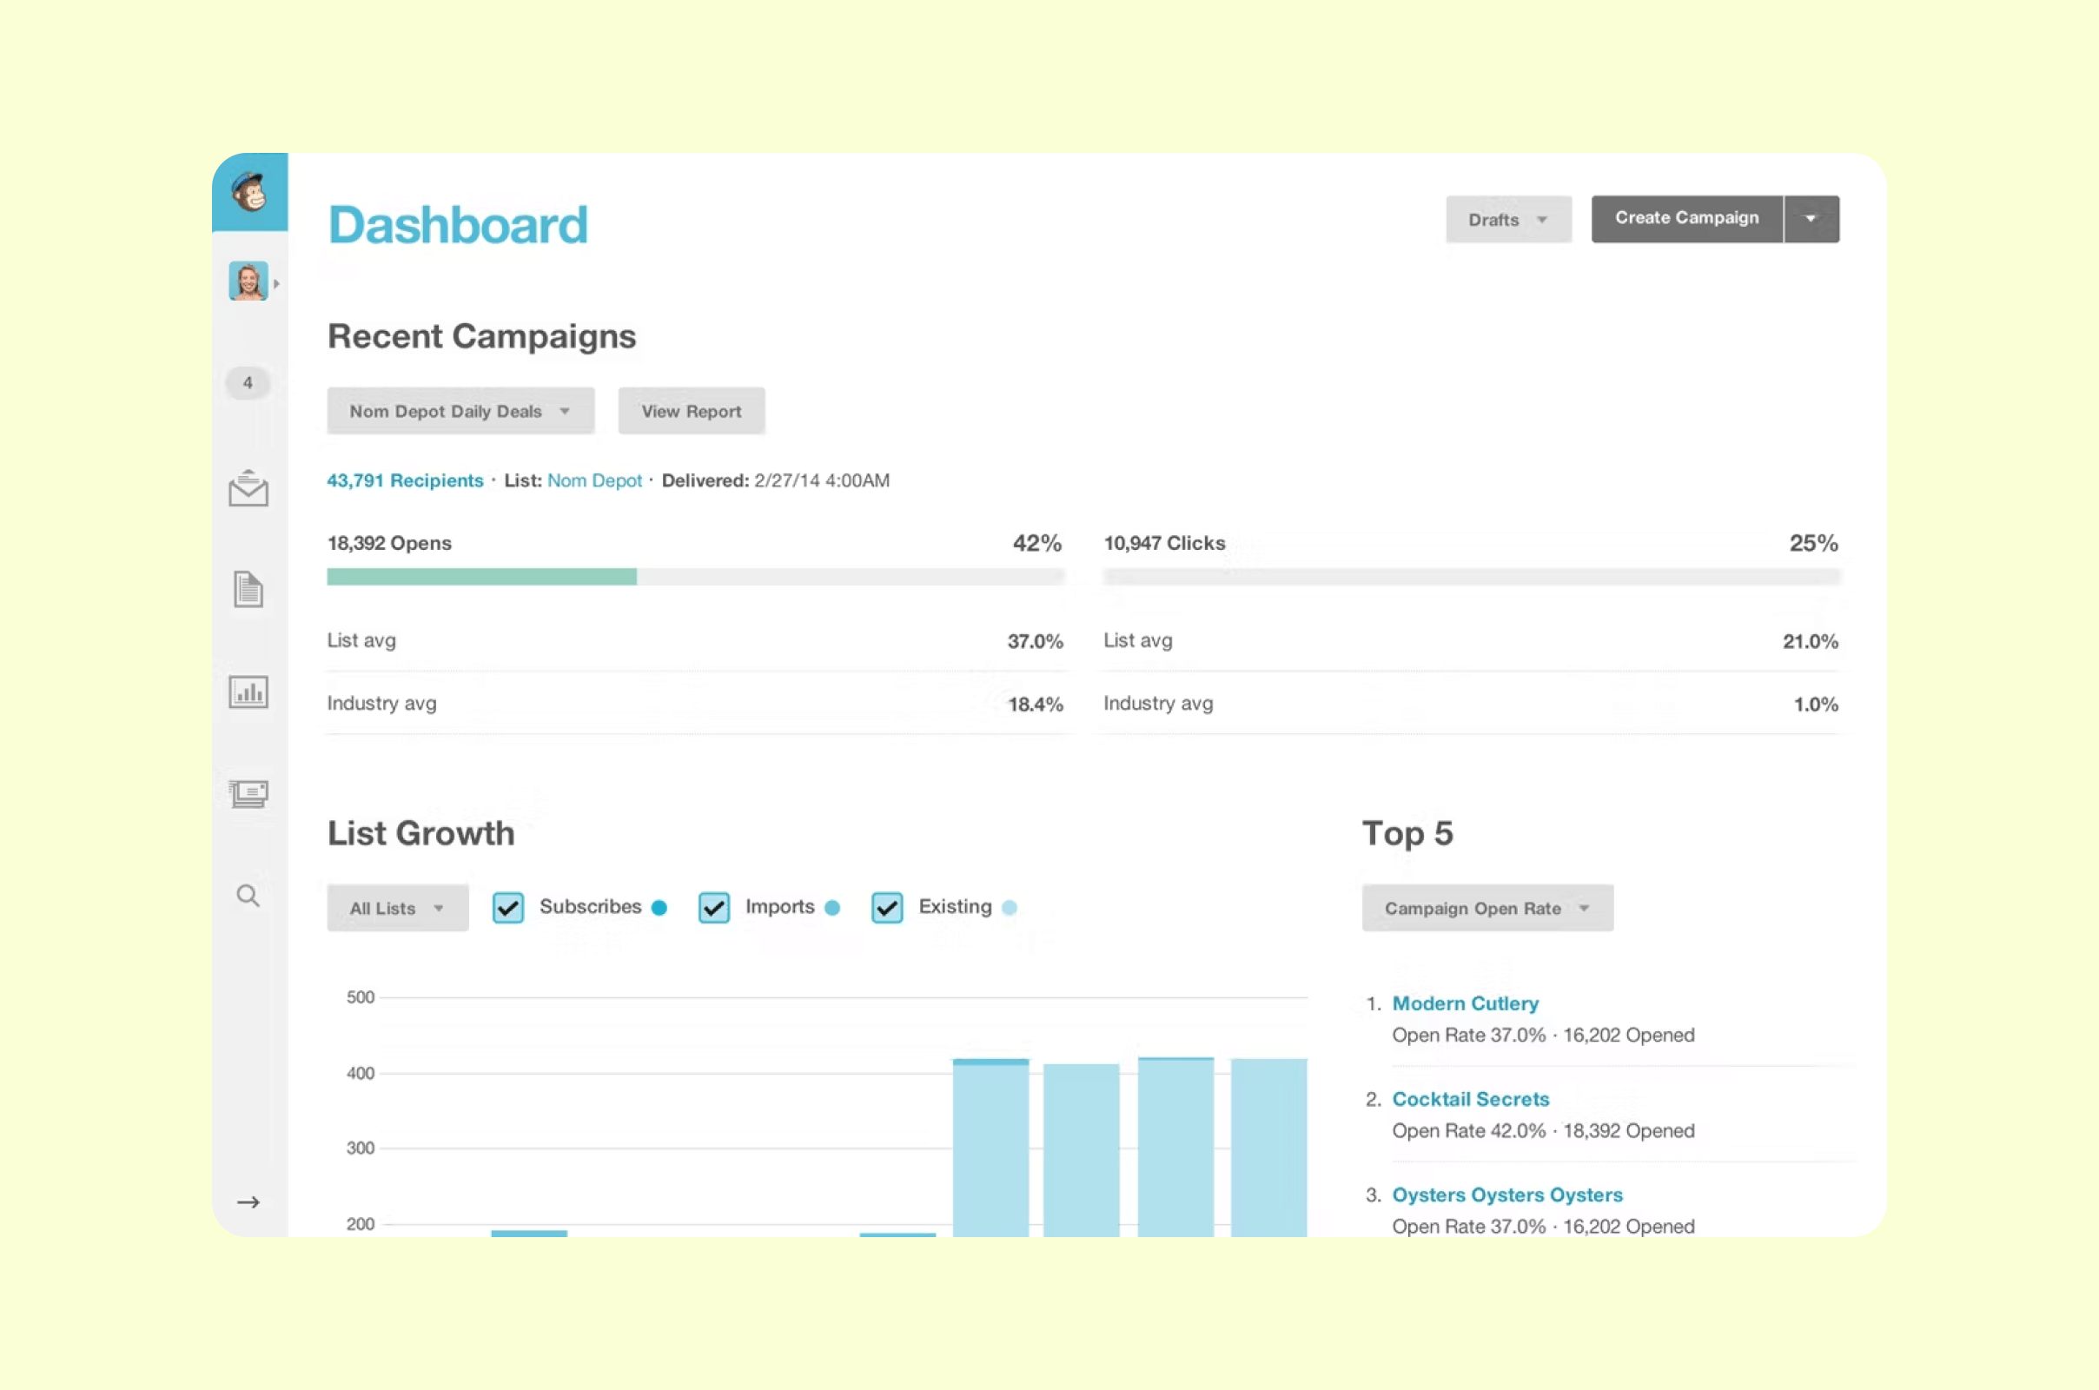Open the Drafts menu
Image resolution: width=2099 pixels, height=1390 pixels.
[x=1506, y=219]
